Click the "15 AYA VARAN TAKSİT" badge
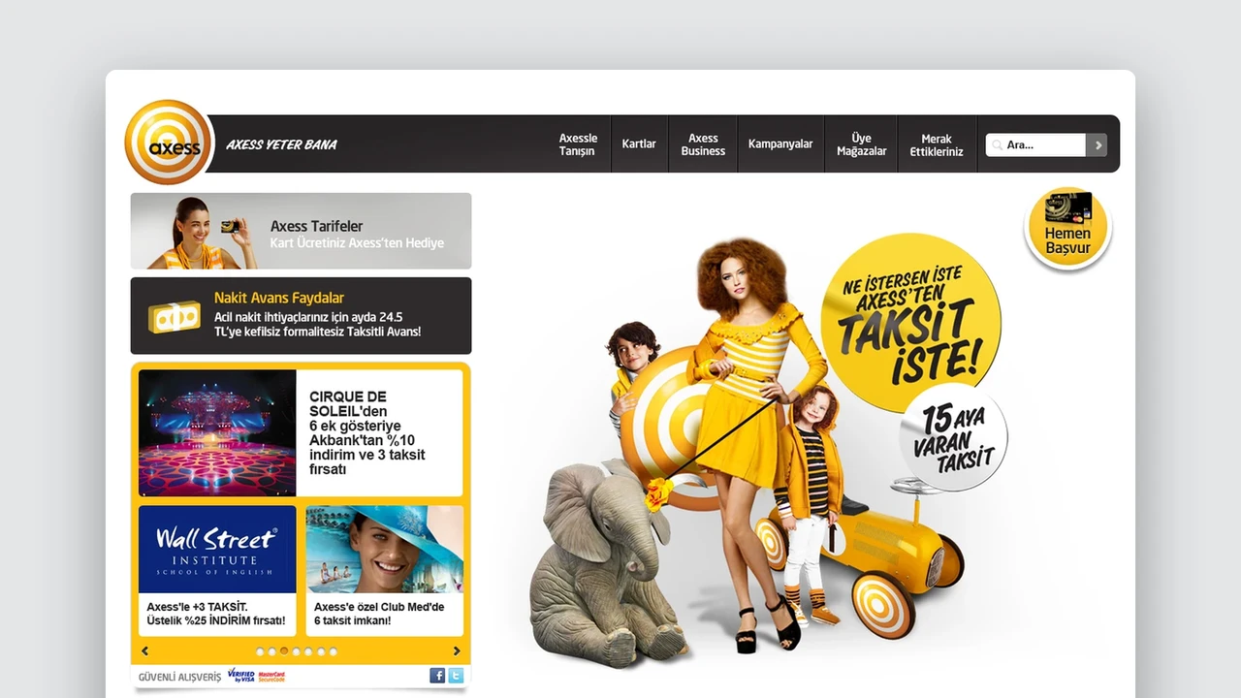The height and width of the screenshot is (698, 1241). (x=954, y=437)
